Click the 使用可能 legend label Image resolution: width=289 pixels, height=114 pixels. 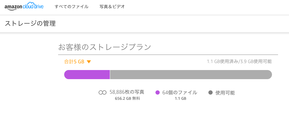coord(225,93)
